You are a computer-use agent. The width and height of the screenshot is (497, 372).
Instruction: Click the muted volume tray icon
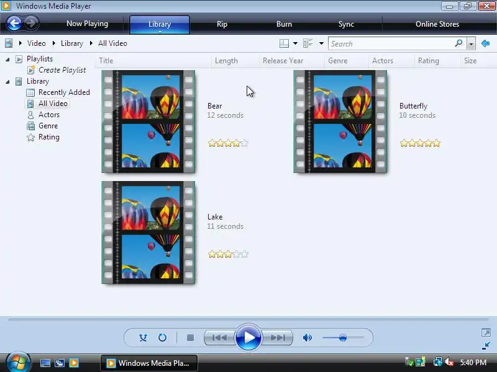[449, 362]
